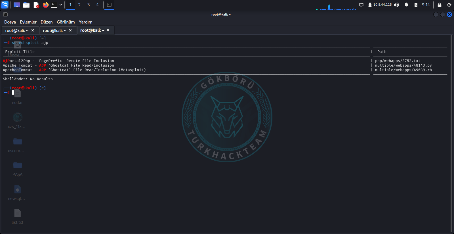Maximize the terminal window
The width and height of the screenshot is (454, 234).
[x=443, y=14]
